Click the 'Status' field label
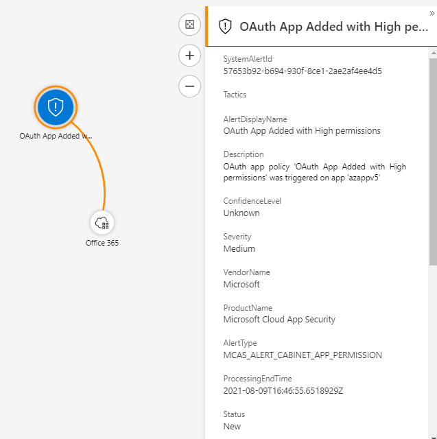Screen dimensions: 437x439 (234, 414)
